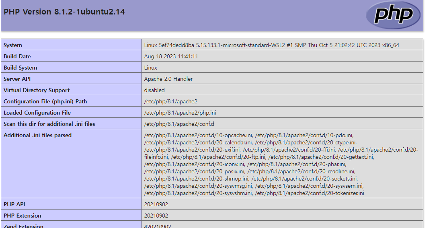Select the Linux 5ef74dedd8ba system value
441x228 pixels.
[x=272, y=45]
